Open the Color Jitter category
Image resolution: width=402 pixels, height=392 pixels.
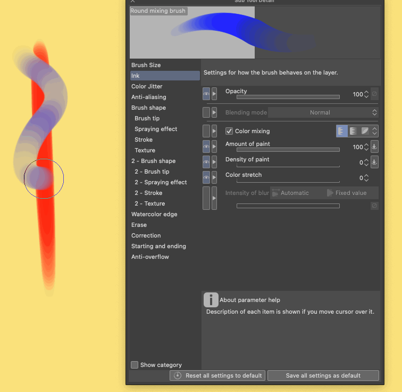pos(165,86)
